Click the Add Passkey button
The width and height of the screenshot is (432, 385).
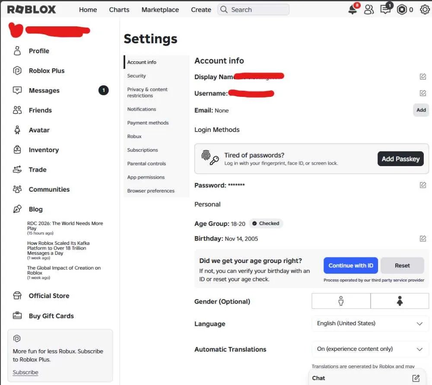pyautogui.click(x=400, y=159)
